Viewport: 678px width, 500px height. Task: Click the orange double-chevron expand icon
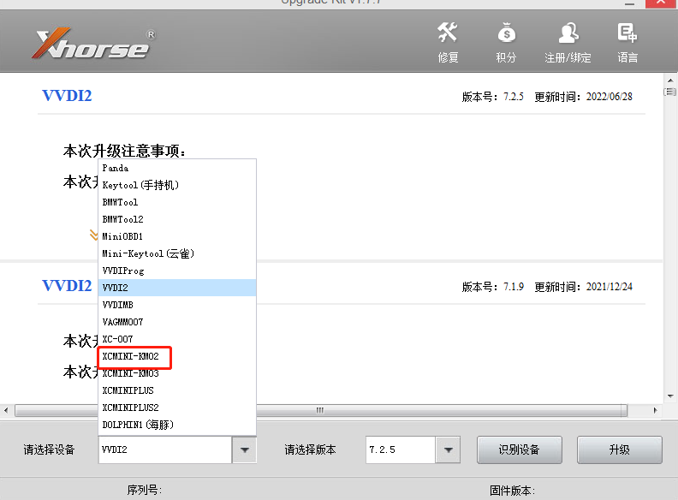click(x=93, y=235)
